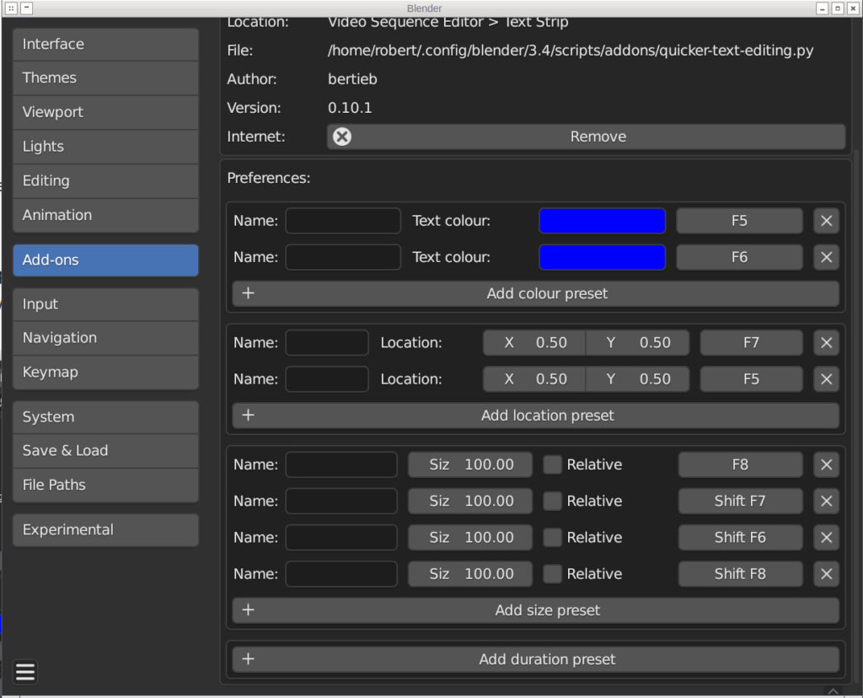Click the Remove add-on button

tap(587, 137)
